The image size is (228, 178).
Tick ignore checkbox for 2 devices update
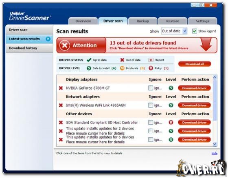pyautogui.click(x=151, y=131)
